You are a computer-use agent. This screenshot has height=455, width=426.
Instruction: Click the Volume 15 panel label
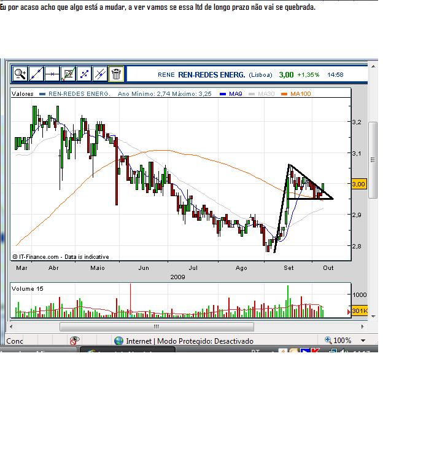[x=27, y=289]
